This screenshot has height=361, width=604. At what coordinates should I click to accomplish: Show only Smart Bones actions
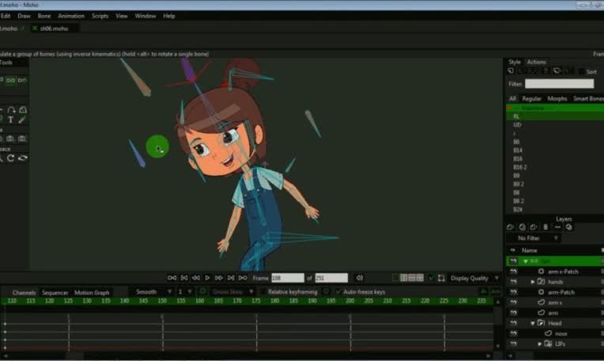pos(588,99)
